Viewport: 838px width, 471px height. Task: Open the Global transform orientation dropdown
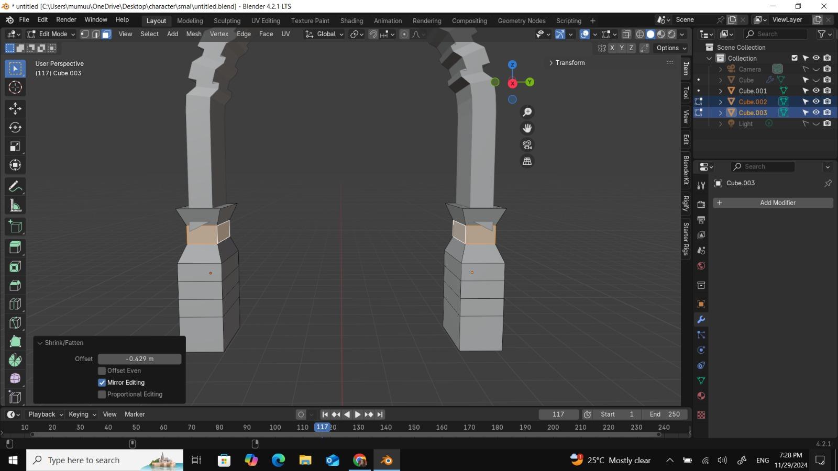(325, 34)
